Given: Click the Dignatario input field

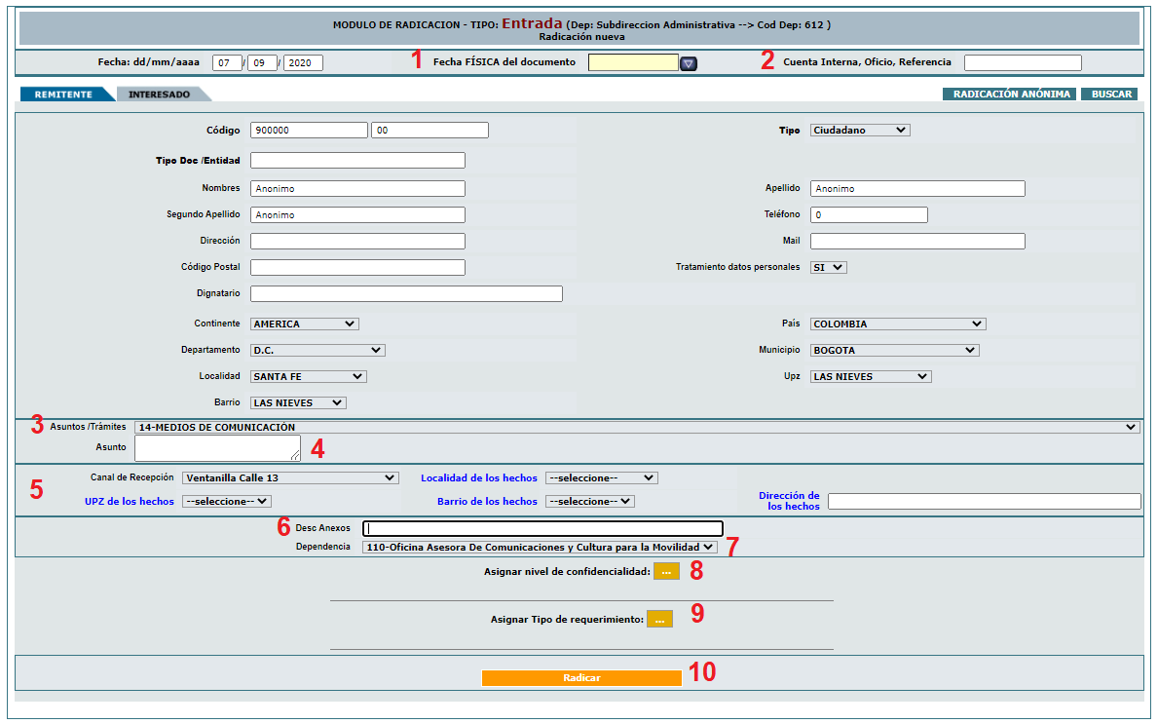Looking at the screenshot, I should click(406, 294).
